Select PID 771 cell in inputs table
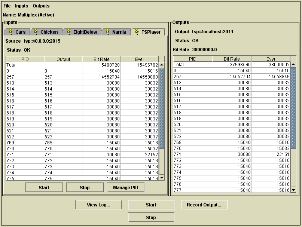 click(x=25, y=154)
